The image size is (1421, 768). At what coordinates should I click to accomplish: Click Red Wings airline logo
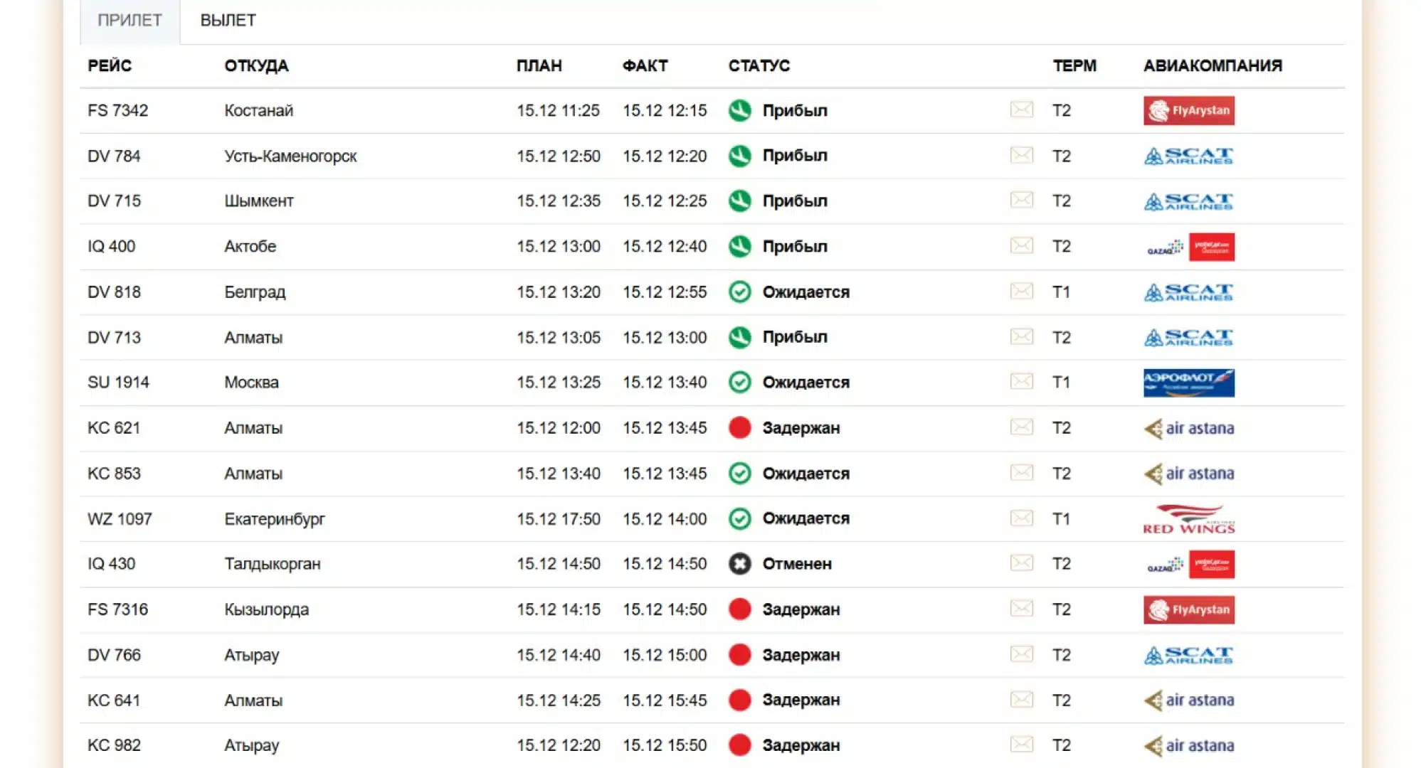(x=1188, y=519)
